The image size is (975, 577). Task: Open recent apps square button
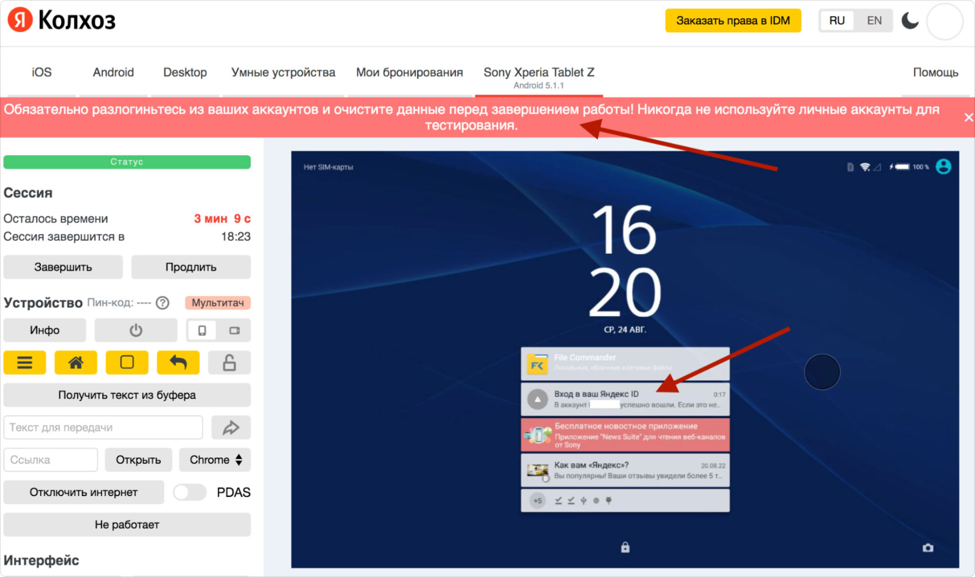click(x=127, y=362)
